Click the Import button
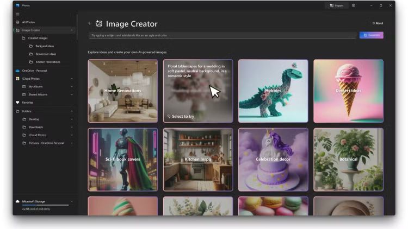The height and width of the screenshot is (229, 408). click(x=336, y=5)
